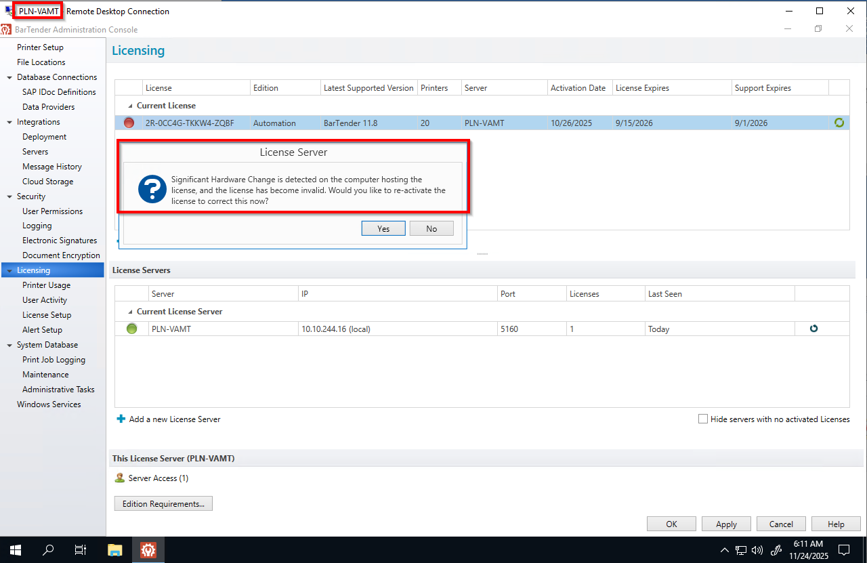Screen dimensions: 867x563
Task: Open Printer Usage under Licensing
Action: pos(46,285)
